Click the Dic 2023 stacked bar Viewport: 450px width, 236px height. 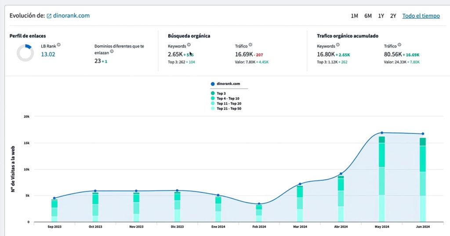tap(177, 207)
